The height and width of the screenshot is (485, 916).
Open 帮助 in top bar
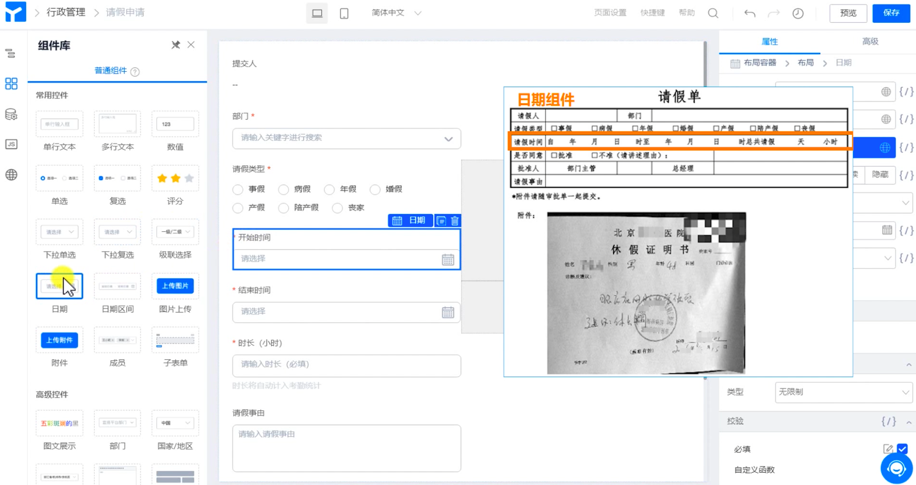tap(686, 13)
